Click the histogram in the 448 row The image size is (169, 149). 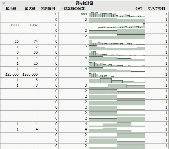[x=117, y=15]
